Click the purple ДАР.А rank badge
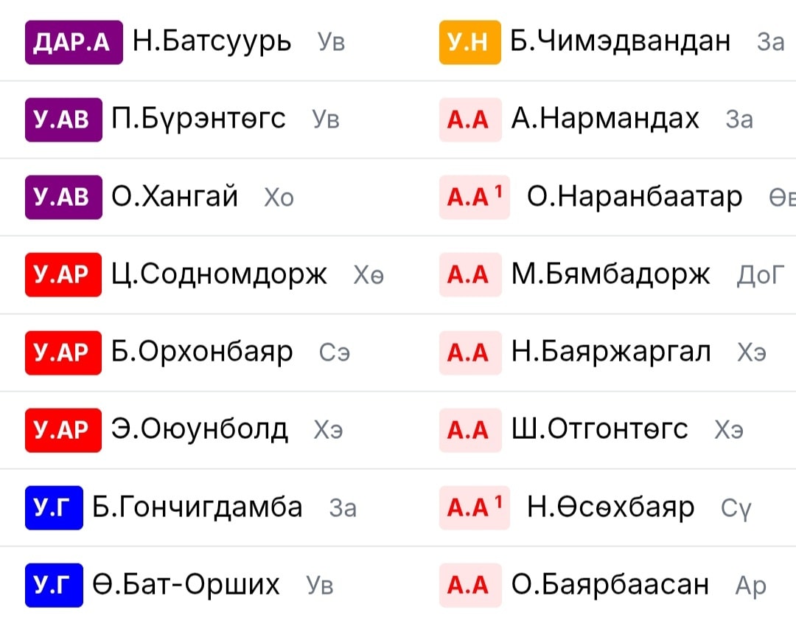This screenshot has width=796, height=621. coord(74,42)
